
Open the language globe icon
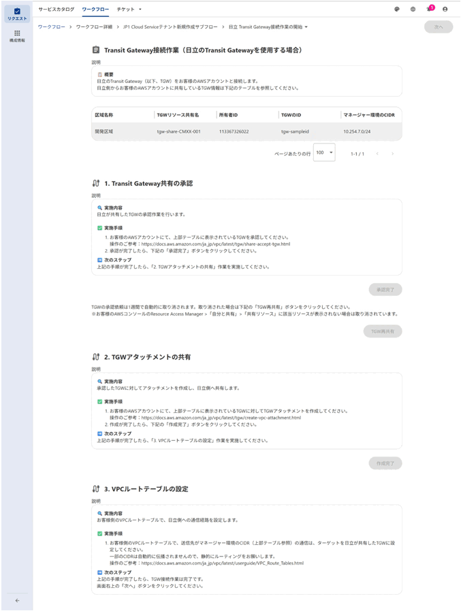coord(413,10)
